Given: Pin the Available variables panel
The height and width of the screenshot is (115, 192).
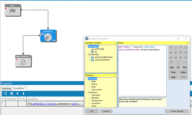Looking at the screenshot, I should click(115, 43).
